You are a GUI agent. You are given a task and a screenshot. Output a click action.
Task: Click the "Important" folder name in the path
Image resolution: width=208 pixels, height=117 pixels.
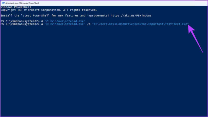tap(156, 24)
